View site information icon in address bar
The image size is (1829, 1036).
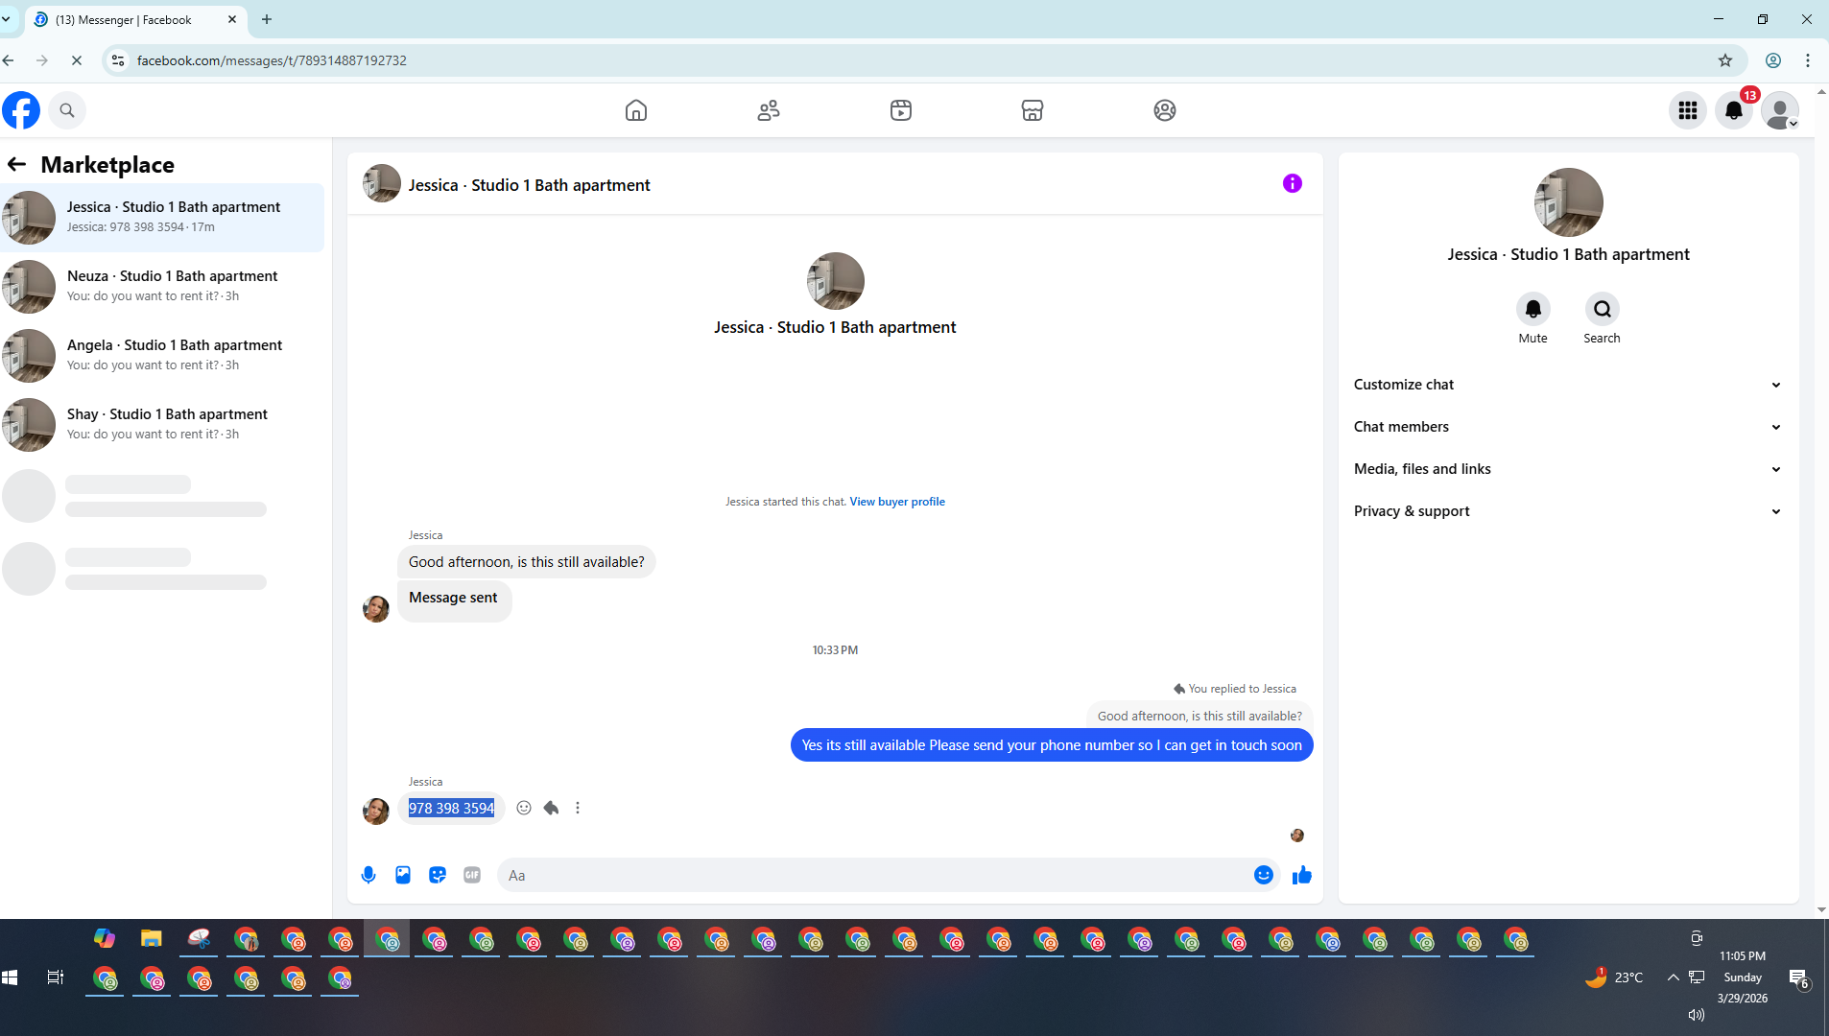point(117,60)
